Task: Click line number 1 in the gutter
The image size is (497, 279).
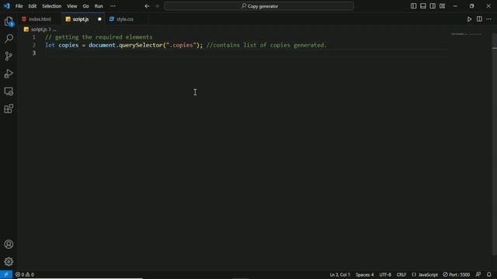Action: coord(34,37)
